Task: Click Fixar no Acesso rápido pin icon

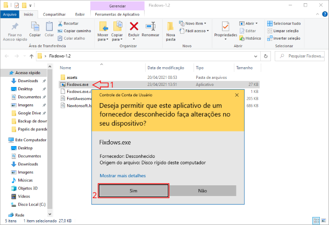Action: pos(15,27)
